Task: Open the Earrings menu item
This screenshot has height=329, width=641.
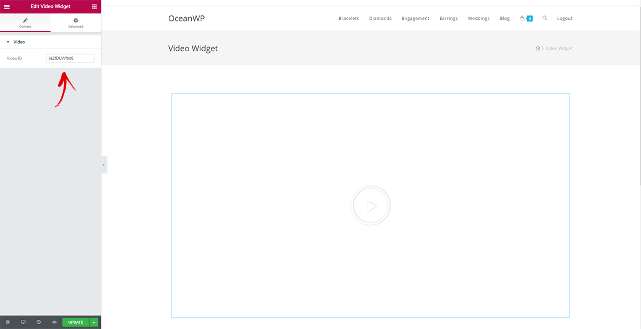Action: pos(449,18)
